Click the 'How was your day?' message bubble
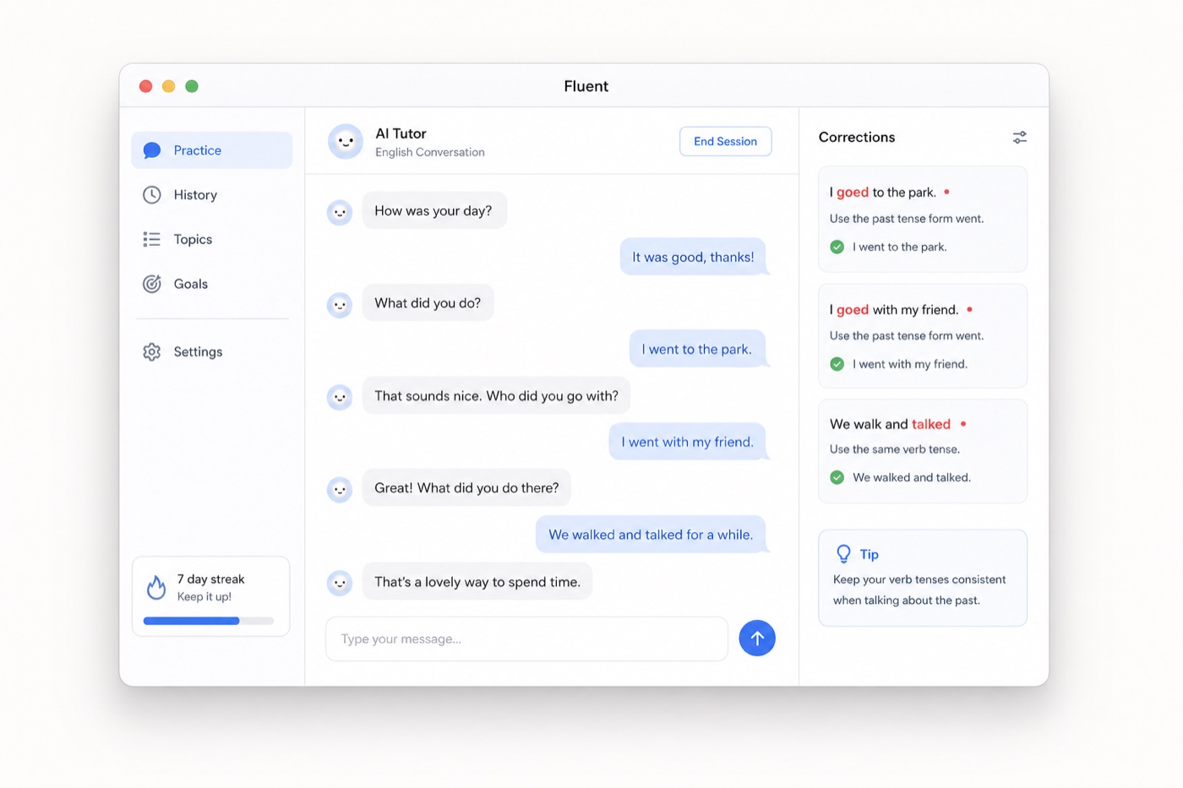Viewport: 1183px width, 788px height. [x=434, y=210]
